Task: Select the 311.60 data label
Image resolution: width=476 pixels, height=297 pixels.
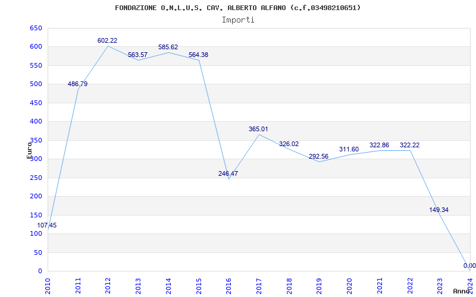Action: pos(349,149)
